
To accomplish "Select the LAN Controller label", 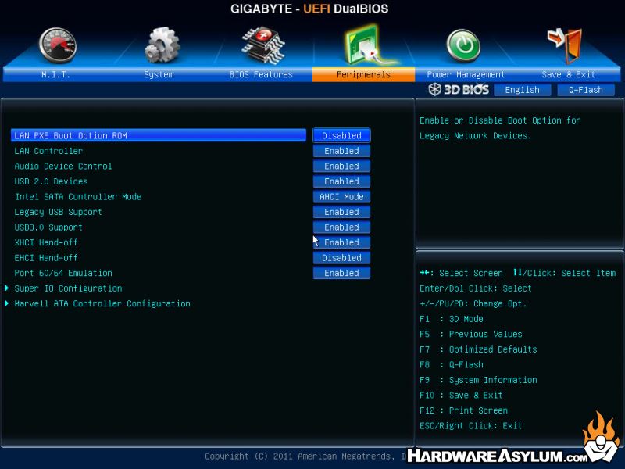I will [x=48, y=151].
